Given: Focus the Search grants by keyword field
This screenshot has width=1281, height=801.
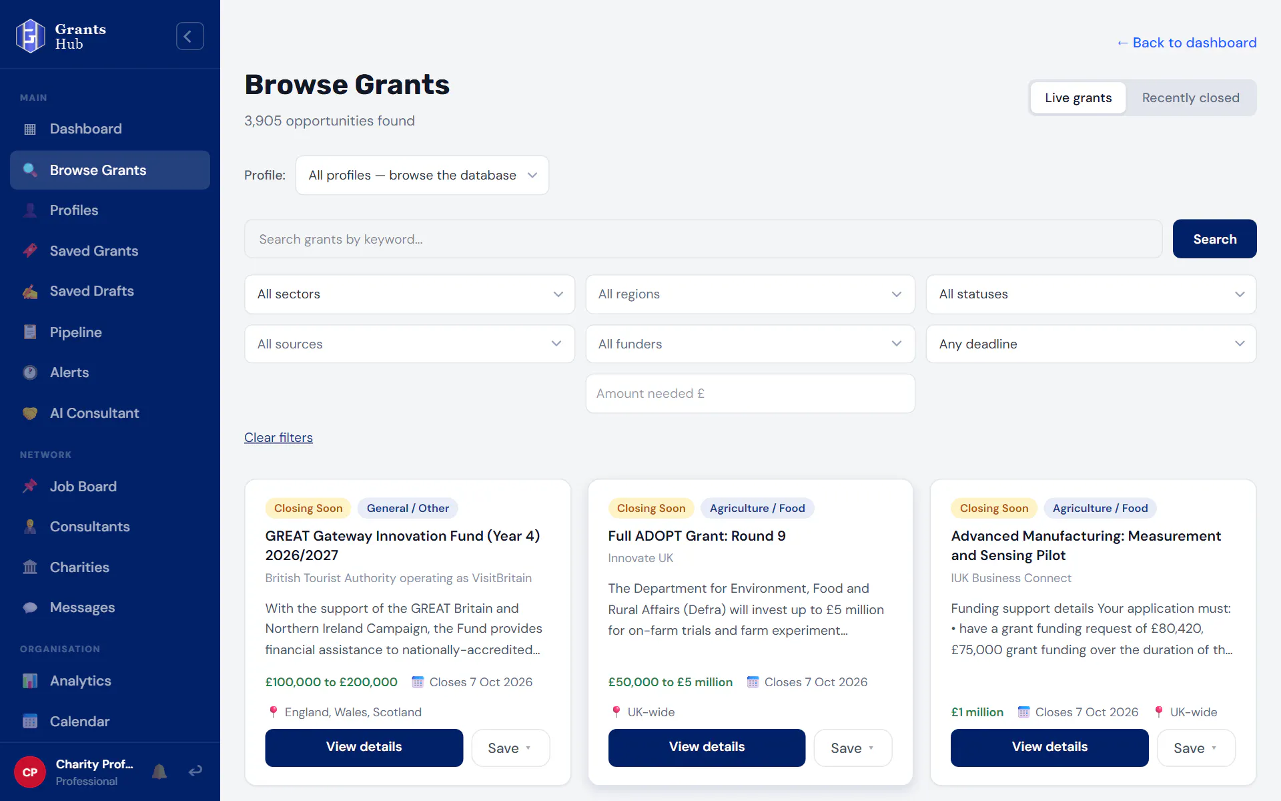Looking at the screenshot, I should [x=703, y=239].
